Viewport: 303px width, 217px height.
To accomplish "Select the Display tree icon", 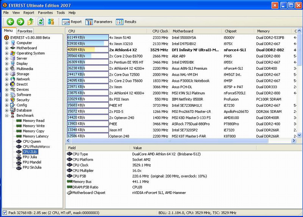I will click(x=13, y=64).
